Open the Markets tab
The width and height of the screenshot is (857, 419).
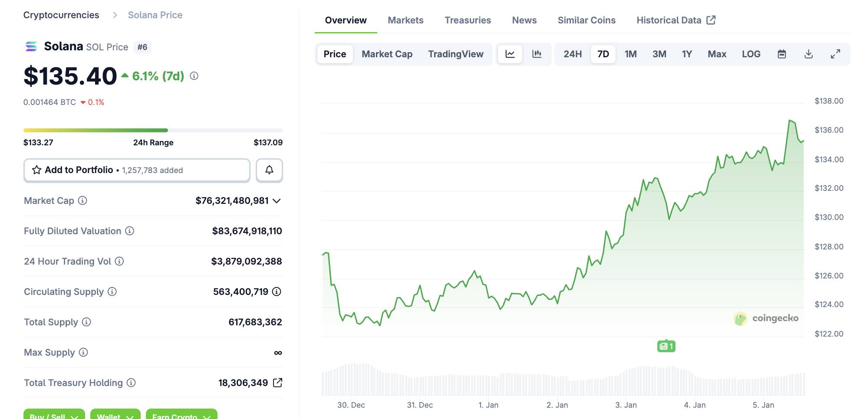coord(405,20)
